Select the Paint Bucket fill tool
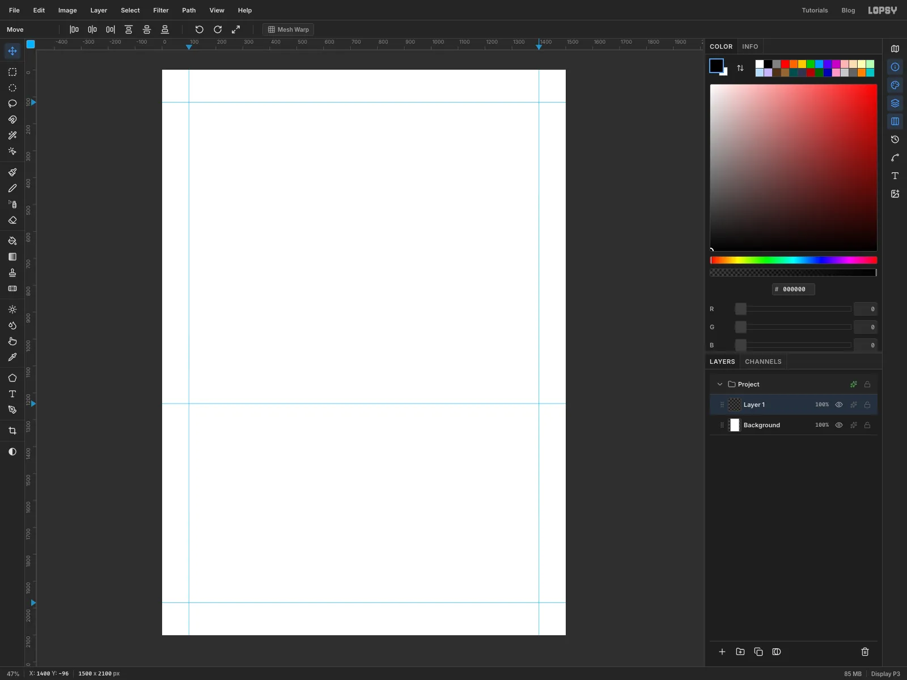This screenshot has height=680, width=907. [12, 241]
